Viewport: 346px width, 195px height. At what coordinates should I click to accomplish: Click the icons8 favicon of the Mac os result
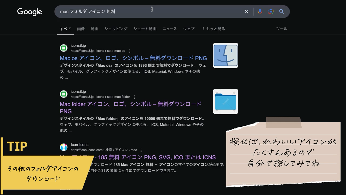coord(64,48)
